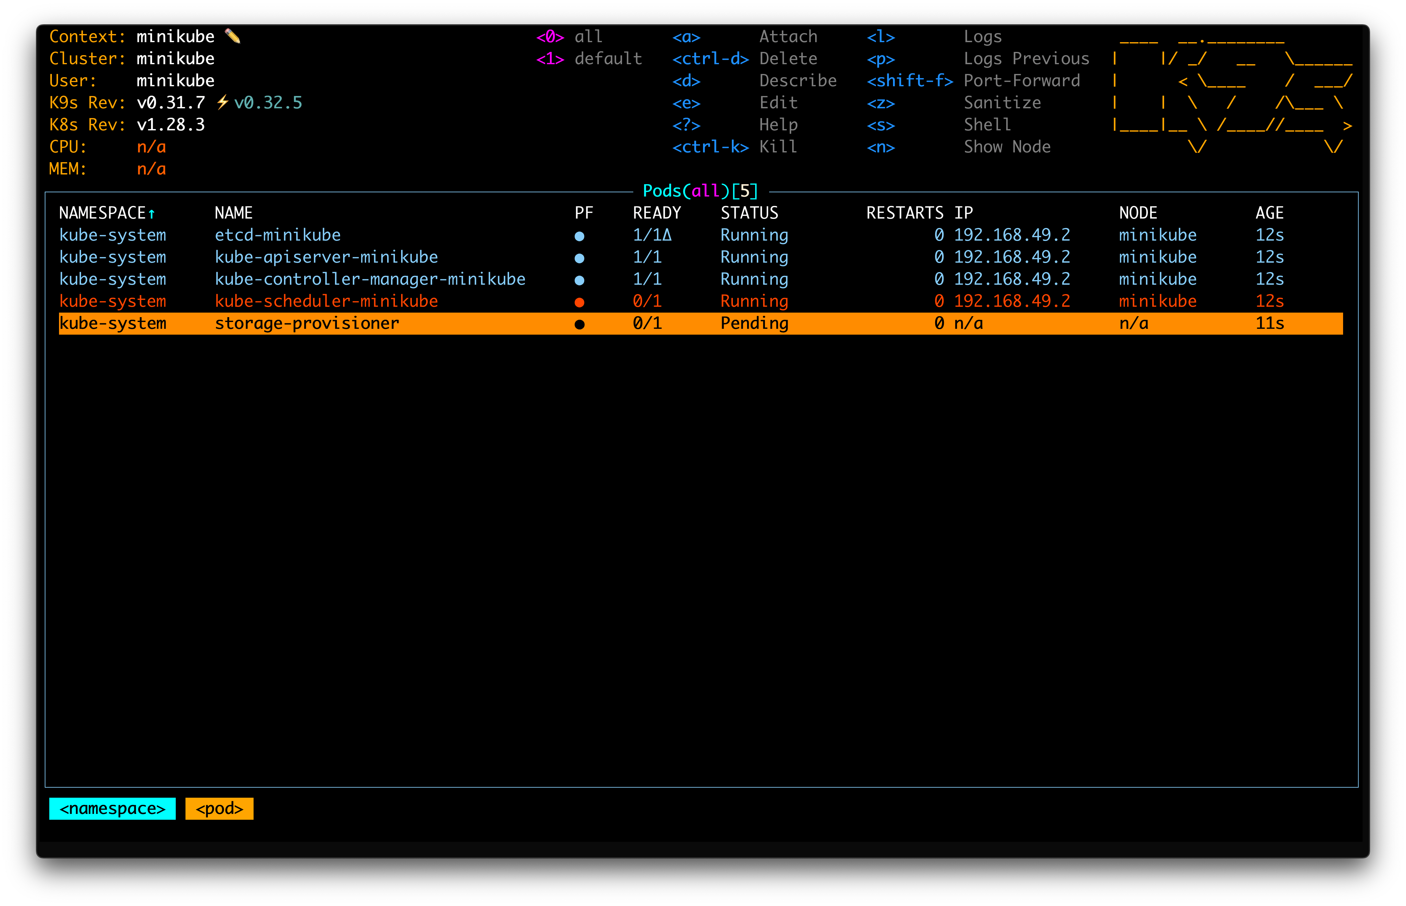Sort pods by the STATUS column header
This screenshot has width=1406, height=906.
click(749, 213)
